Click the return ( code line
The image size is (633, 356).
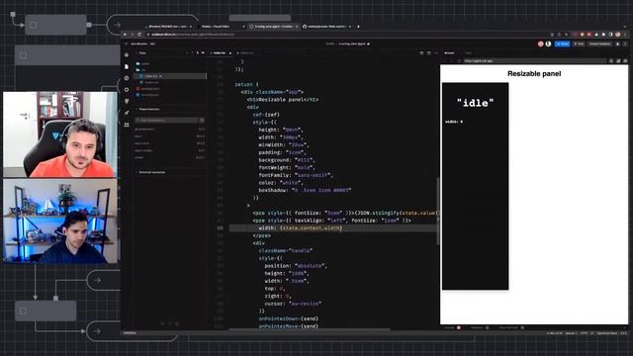(x=246, y=84)
